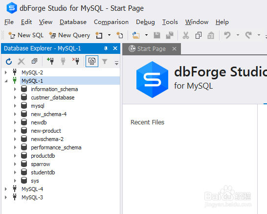This screenshot has width=267, height=214.
Task: Click the New SQL toolbar button
Action: [26, 35]
